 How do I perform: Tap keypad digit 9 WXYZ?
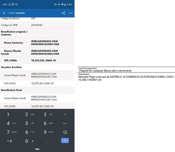pyautogui.click(x=49, y=132)
